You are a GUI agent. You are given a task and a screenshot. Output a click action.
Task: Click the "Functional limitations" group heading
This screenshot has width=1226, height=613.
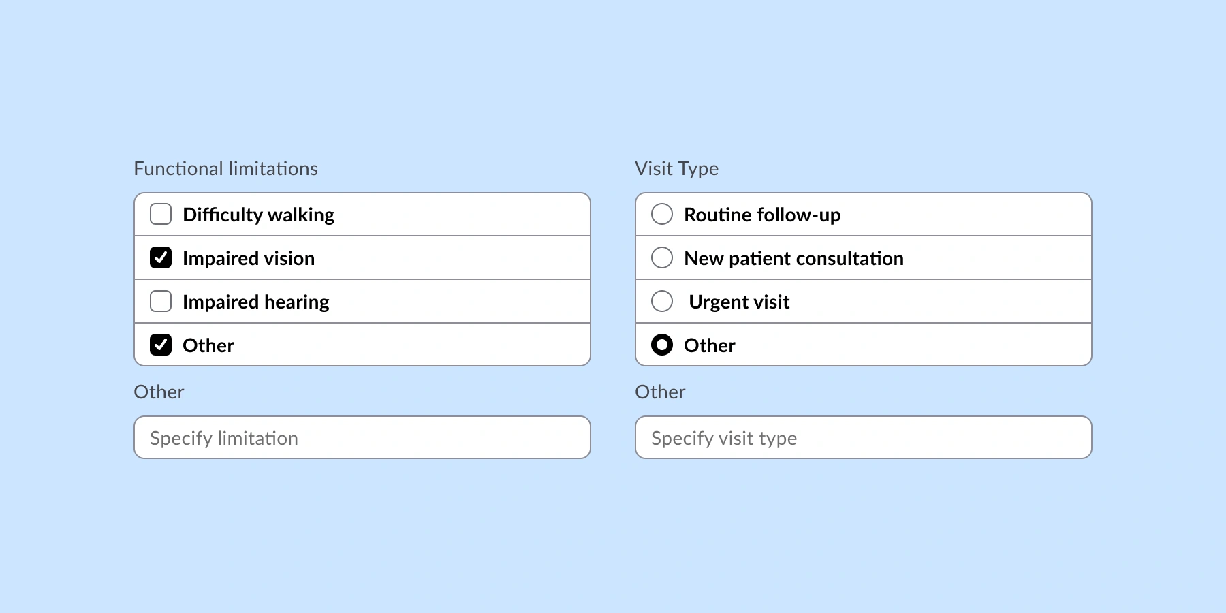225,168
